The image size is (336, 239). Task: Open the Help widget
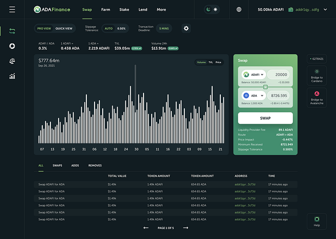tap(317, 221)
